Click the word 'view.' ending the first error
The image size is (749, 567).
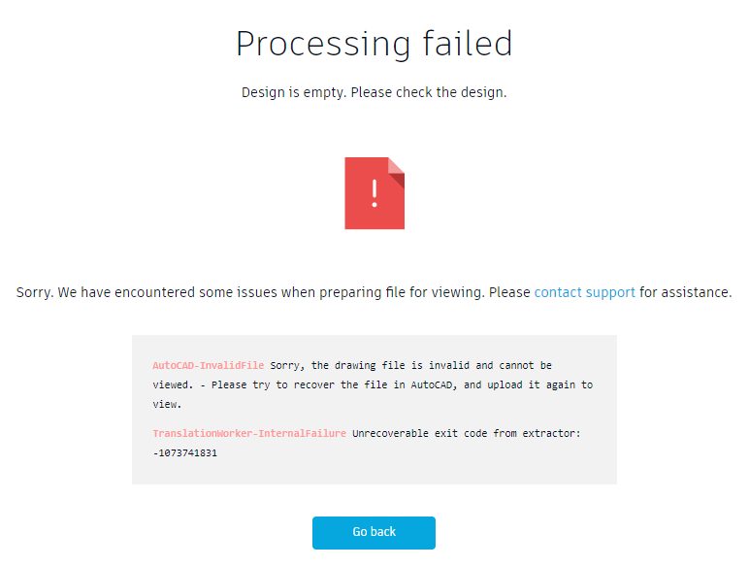pos(166,405)
